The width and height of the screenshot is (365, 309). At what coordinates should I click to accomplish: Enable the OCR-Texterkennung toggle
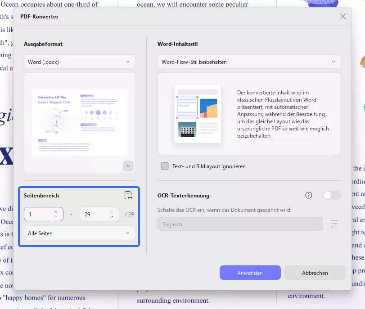332,195
